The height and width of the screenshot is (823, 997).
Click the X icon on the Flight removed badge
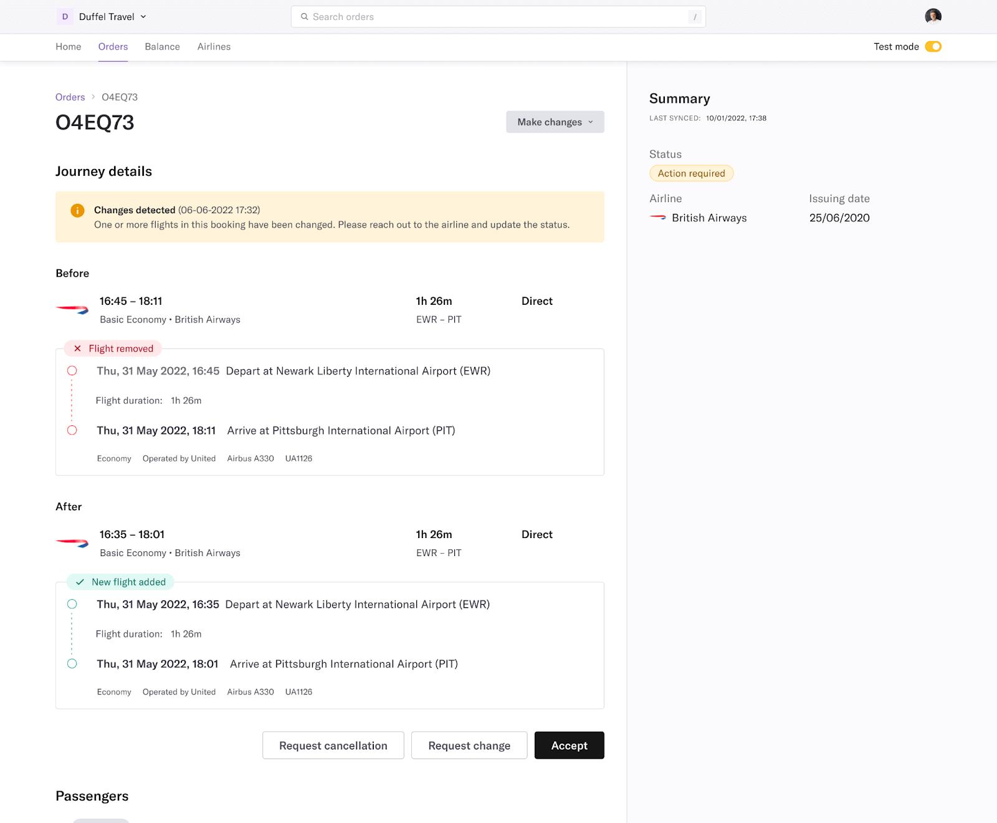click(78, 349)
